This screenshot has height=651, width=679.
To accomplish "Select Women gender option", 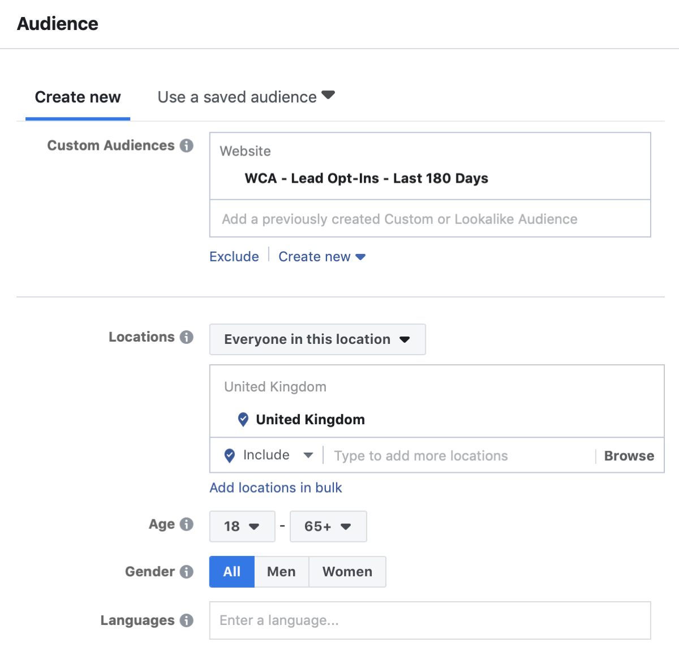I will click(x=347, y=572).
